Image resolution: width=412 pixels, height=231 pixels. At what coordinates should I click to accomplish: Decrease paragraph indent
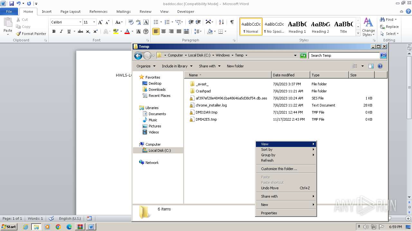191,22
